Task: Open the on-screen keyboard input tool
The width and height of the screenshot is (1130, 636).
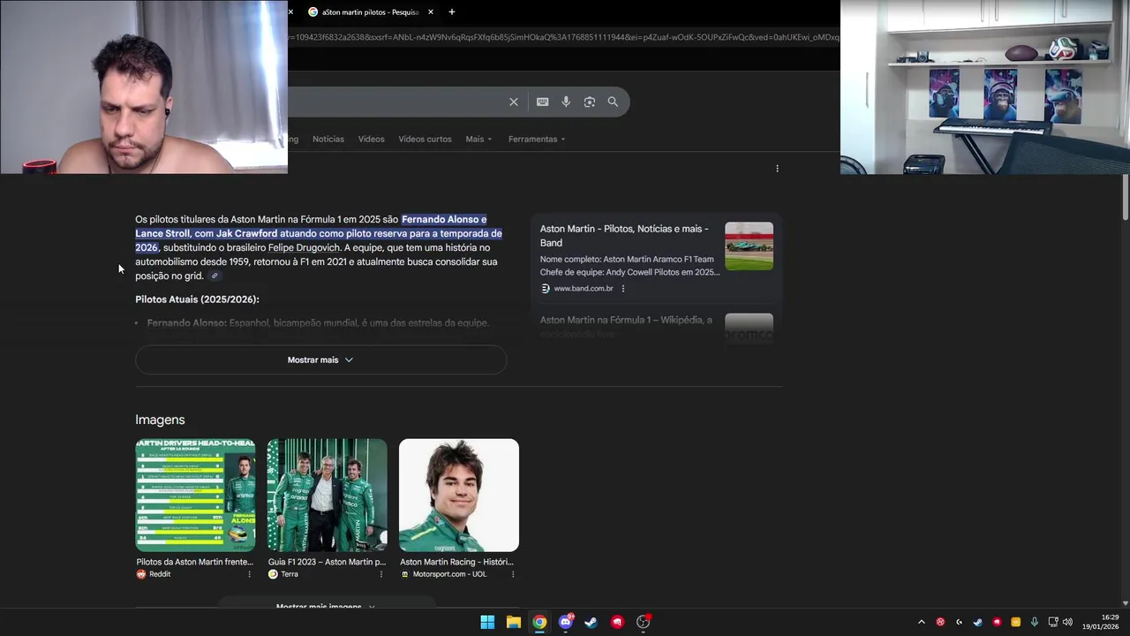Action: pos(543,102)
